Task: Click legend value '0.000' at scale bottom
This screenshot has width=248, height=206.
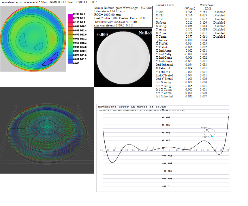Action: coord(76,63)
